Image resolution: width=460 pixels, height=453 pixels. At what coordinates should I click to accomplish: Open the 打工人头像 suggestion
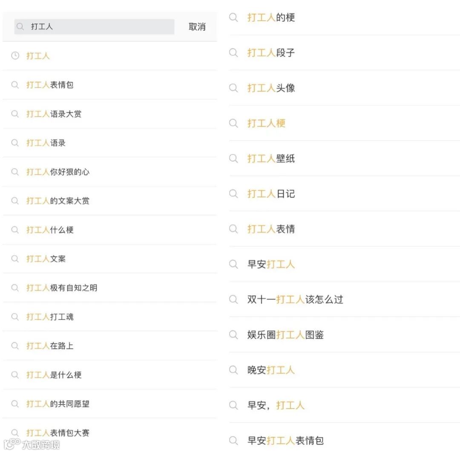[x=345, y=88]
